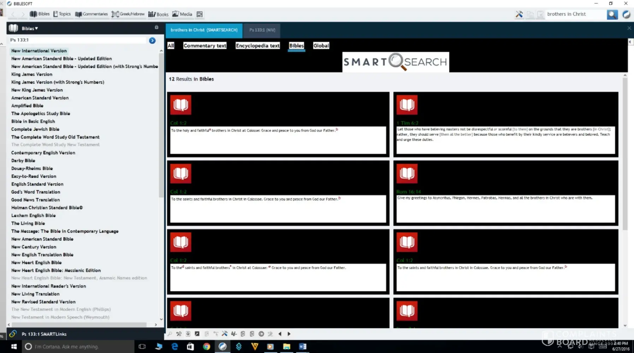The image size is (634, 353).
Task: Open the Commentaries toolbar item
Action: (91, 14)
